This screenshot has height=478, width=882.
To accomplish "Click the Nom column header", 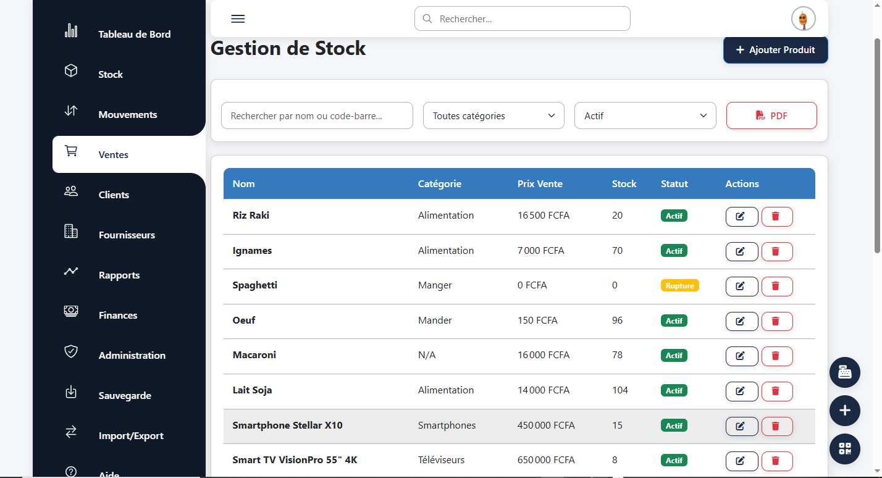I will 243,183.
